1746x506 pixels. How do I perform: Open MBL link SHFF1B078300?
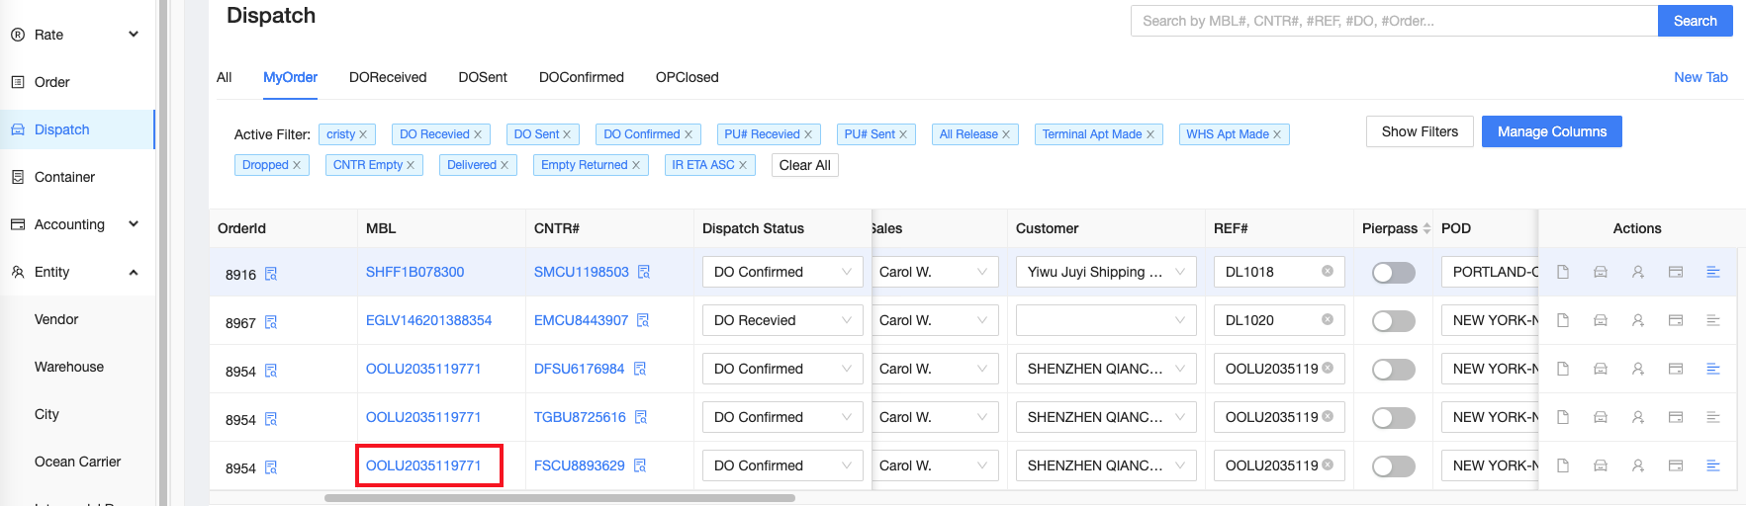tap(414, 272)
